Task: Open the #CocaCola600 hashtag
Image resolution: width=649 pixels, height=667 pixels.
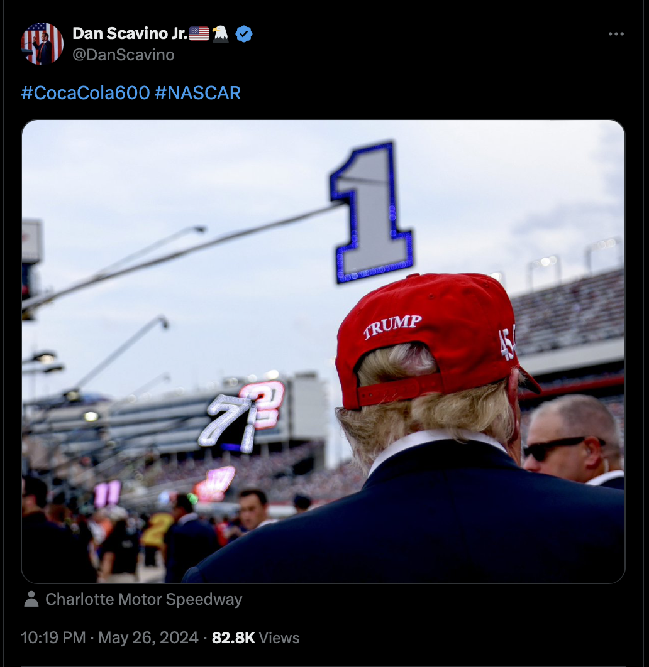Action: coord(86,93)
